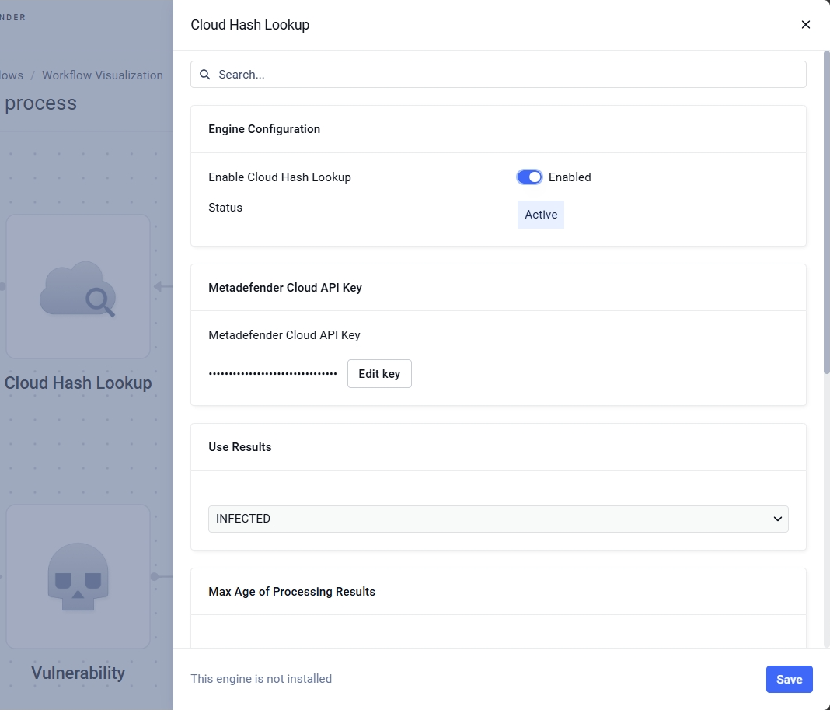The image size is (830, 710).
Task: Click the Cloud Hash Lookup panel title
Action: [x=249, y=25]
